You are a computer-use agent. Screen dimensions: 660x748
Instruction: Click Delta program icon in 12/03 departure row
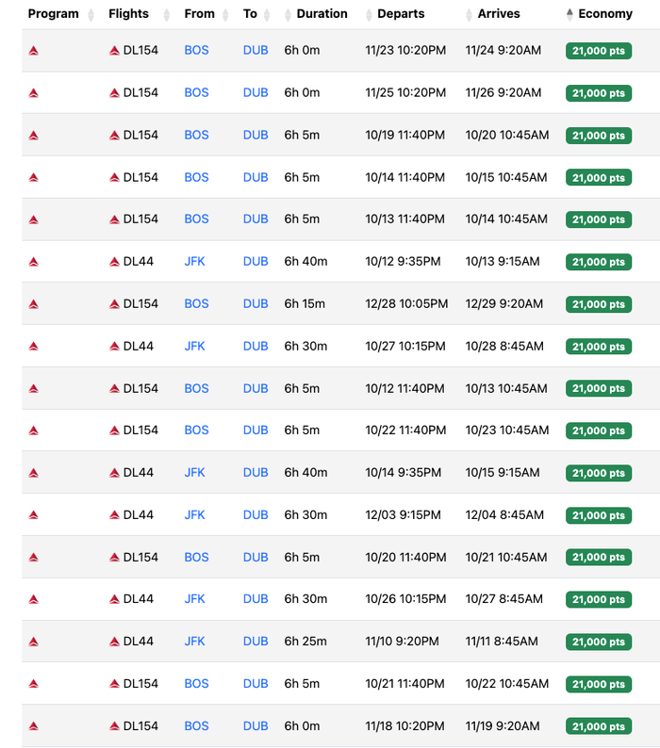pyautogui.click(x=33, y=515)
